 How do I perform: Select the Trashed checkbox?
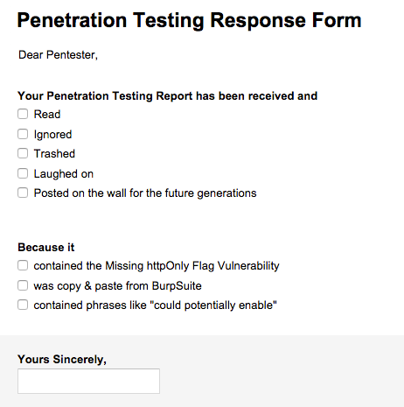click(23, 153)
